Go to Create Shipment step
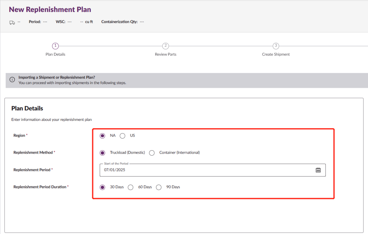Image resolution: width=368 pixels, height=234 pixels. (x=276, y=54)
